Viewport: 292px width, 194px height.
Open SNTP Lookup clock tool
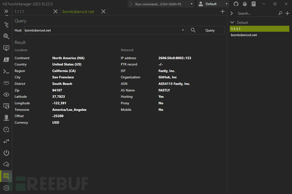coord(6,129)
